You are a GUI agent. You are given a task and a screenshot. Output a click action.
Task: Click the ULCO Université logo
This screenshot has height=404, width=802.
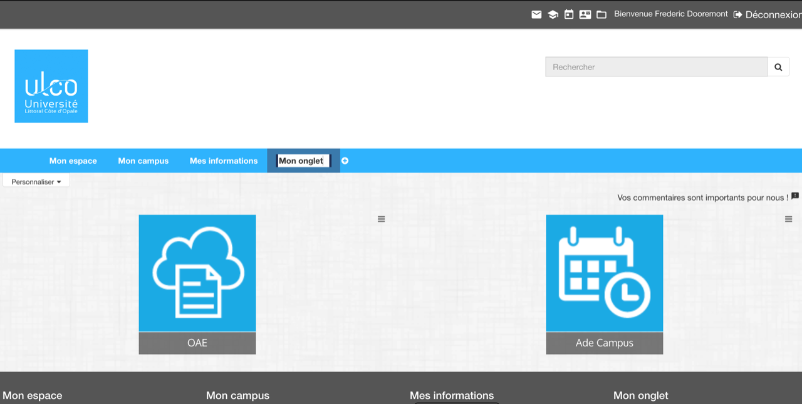pyautogui.click(x=51, y=86)
